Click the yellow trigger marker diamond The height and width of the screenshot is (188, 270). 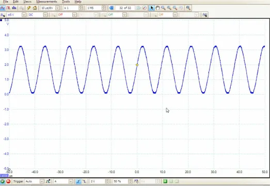[137, 65]
